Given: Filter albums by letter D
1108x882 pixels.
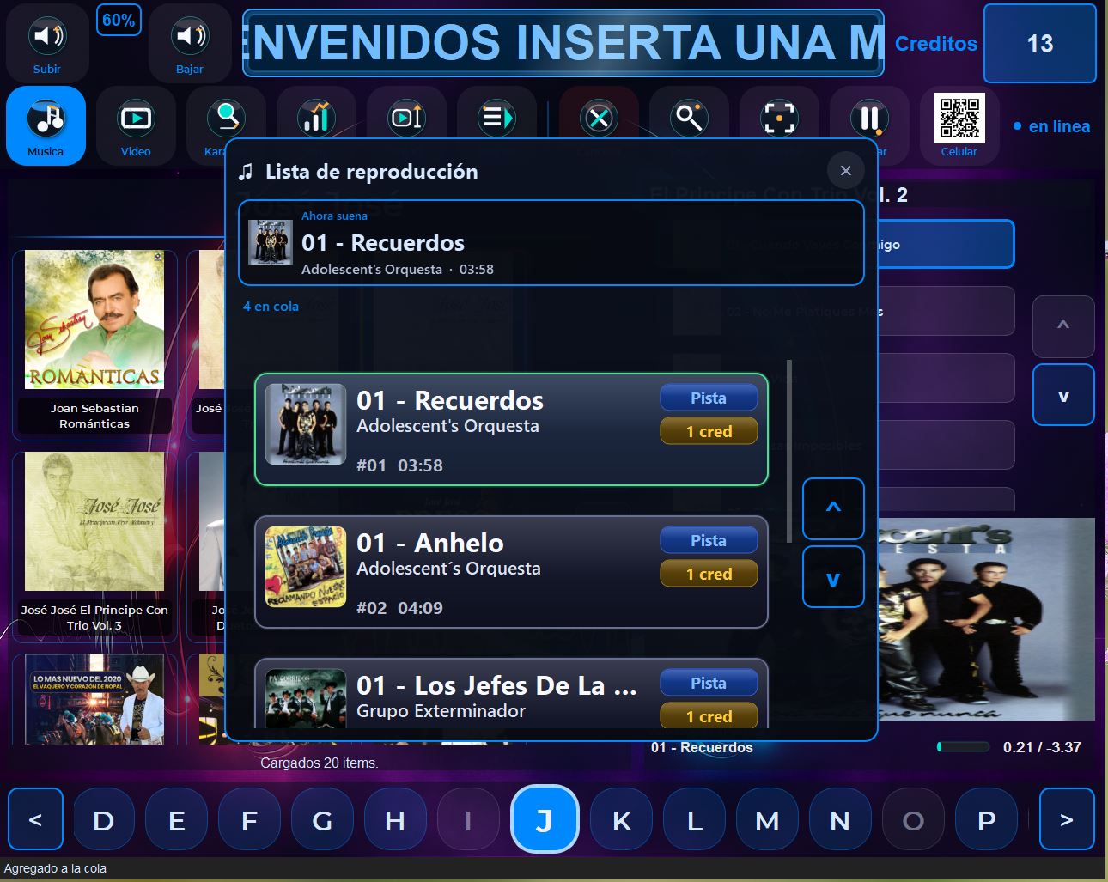Looking at the screenshot, I should coord(104,821).
